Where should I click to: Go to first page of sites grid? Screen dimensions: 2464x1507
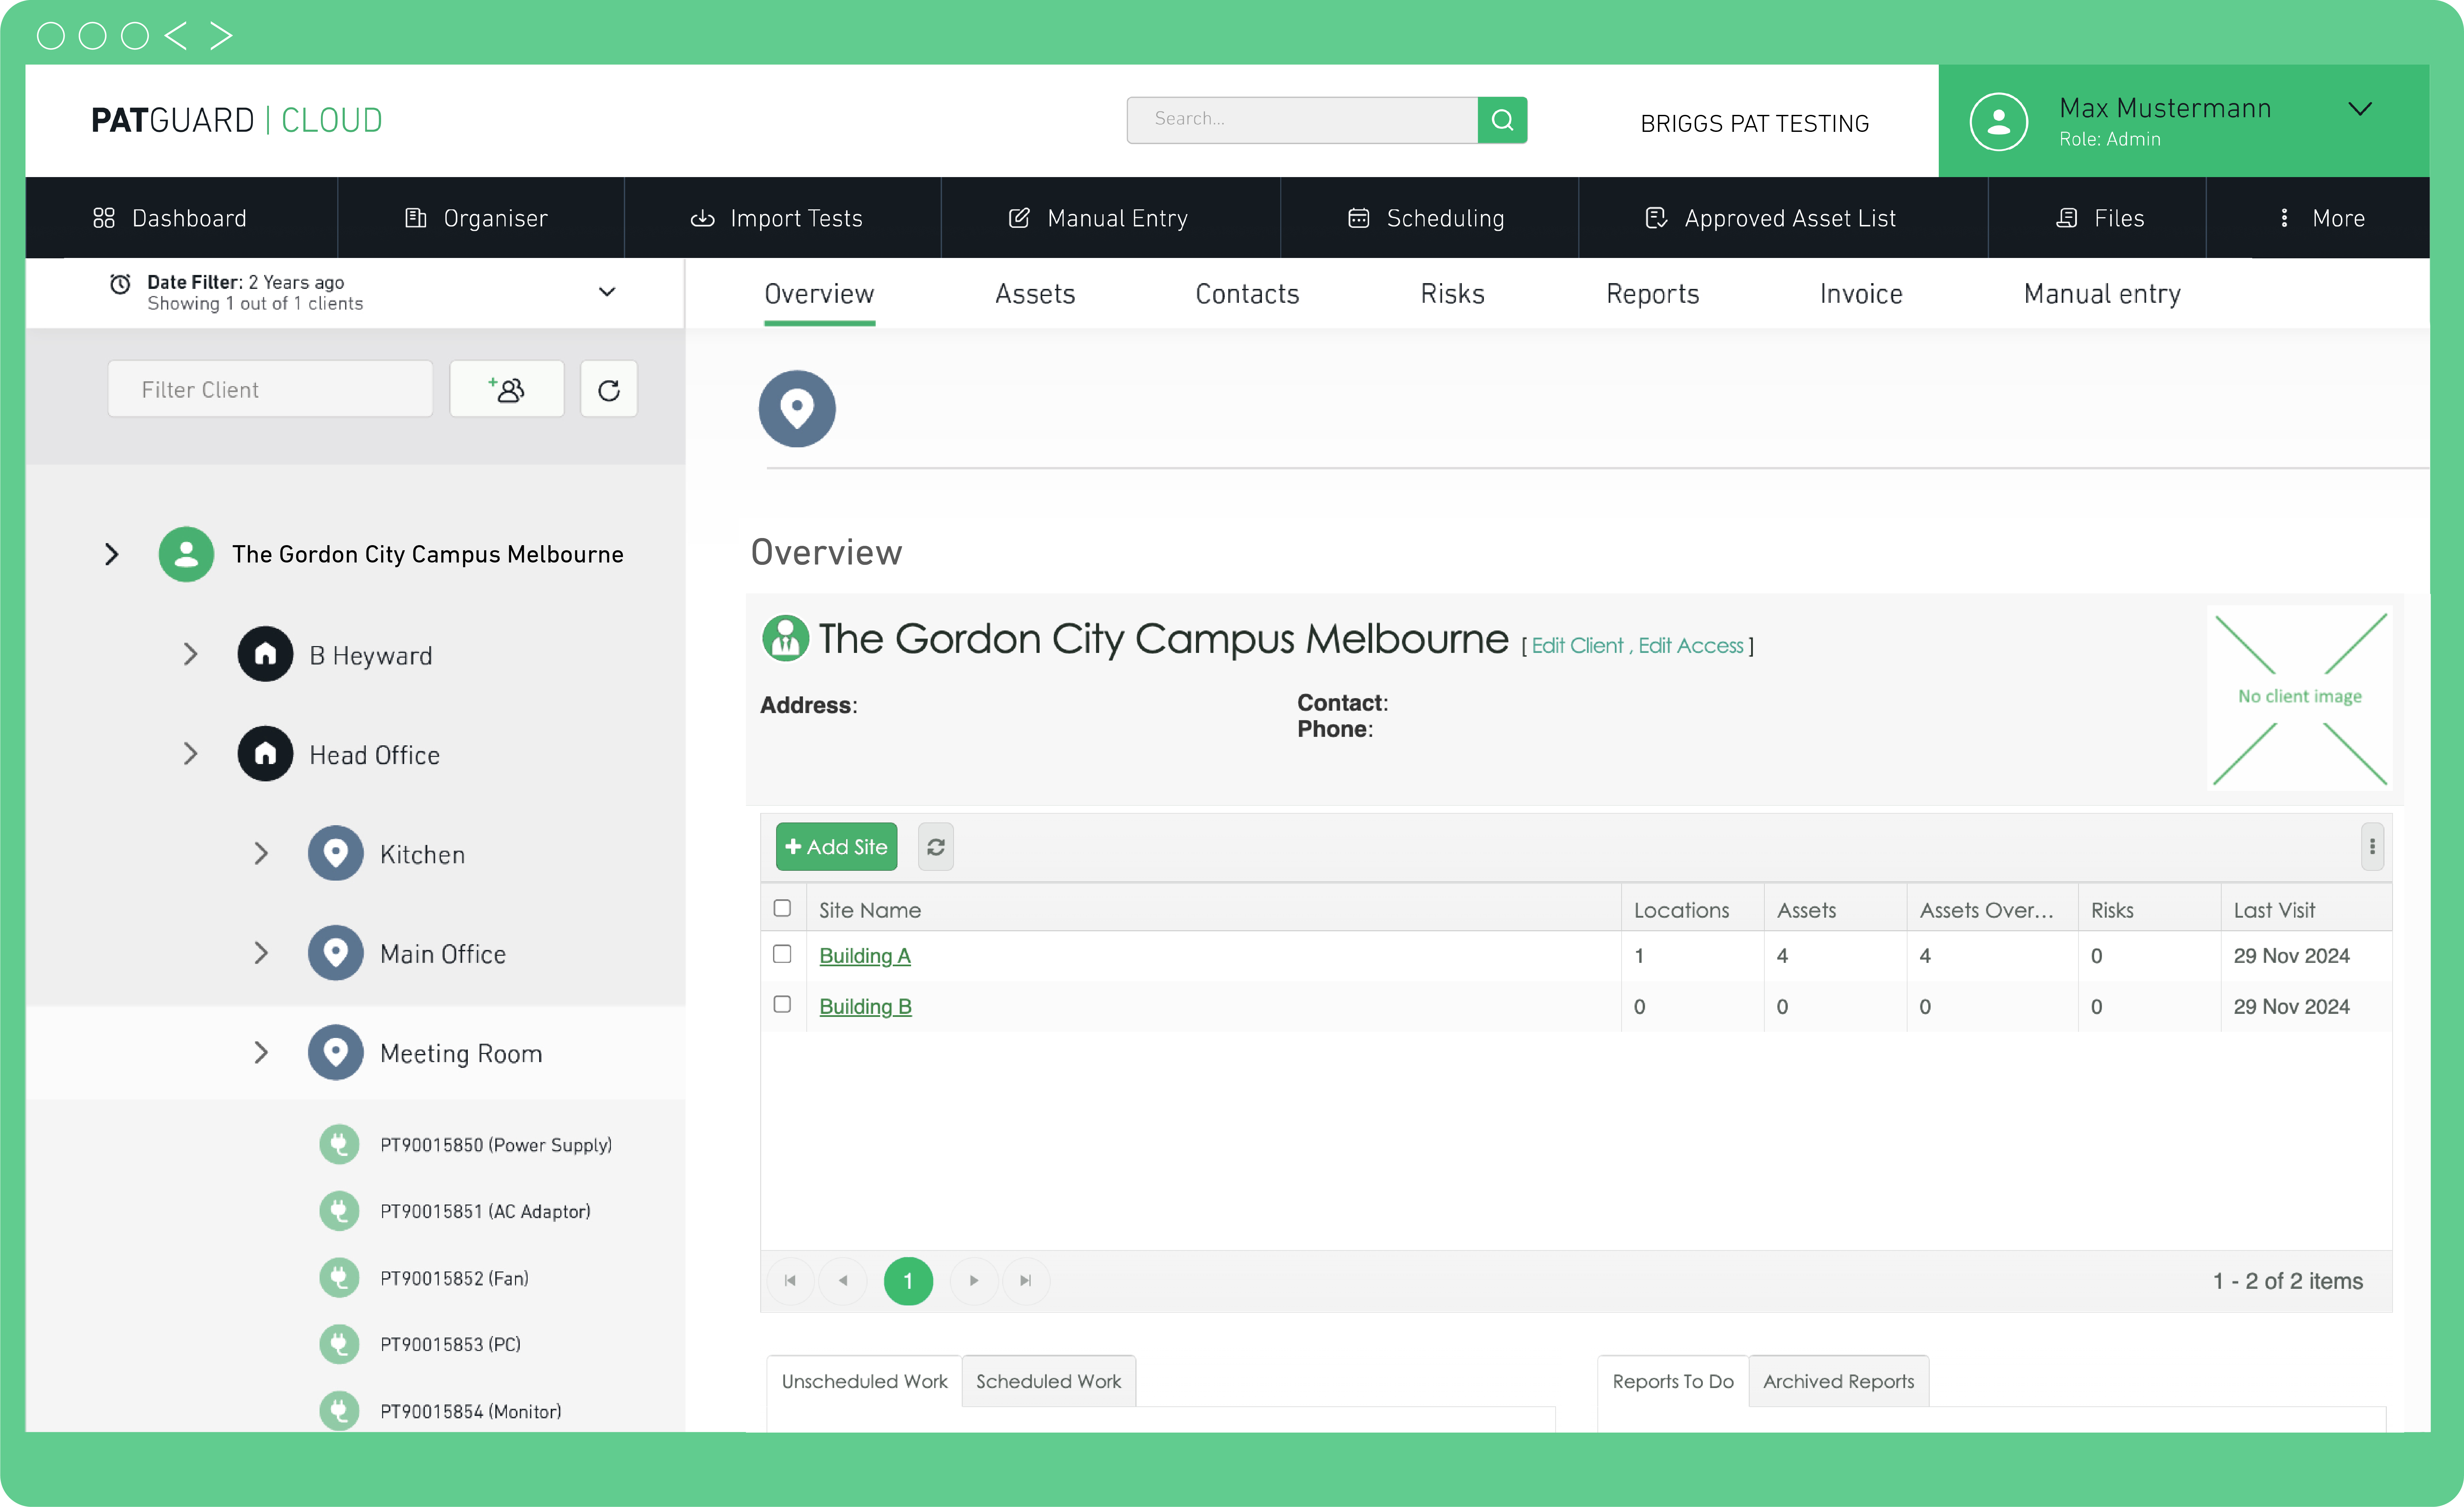[x=790, y=1281]
